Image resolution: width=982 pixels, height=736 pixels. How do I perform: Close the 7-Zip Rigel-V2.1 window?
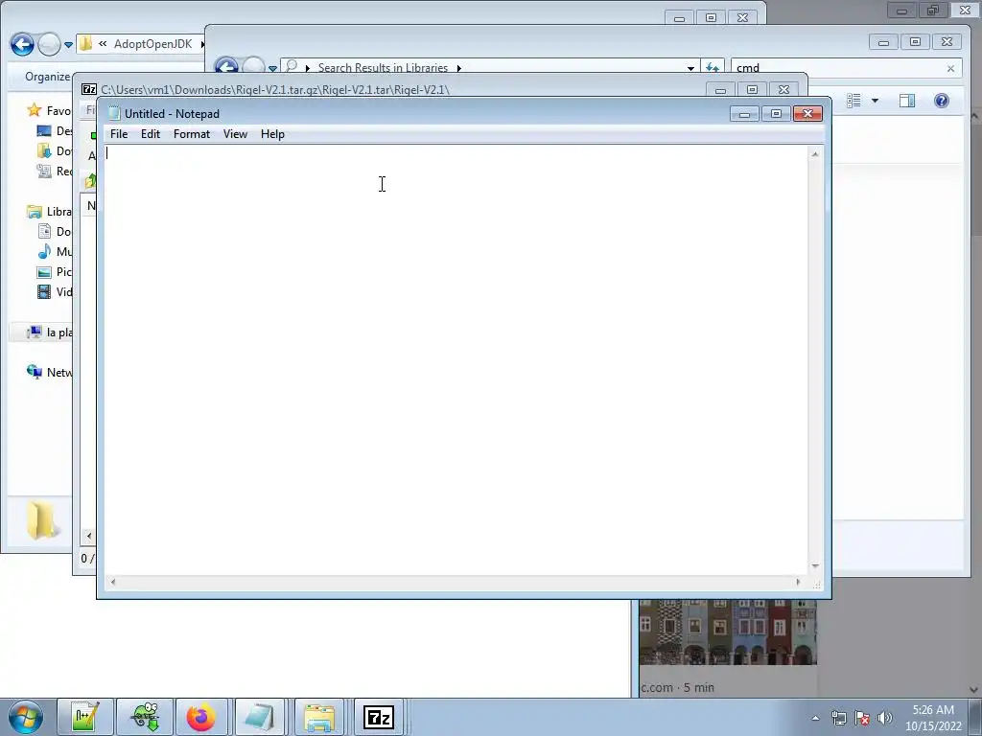click(x=783, y=90)
